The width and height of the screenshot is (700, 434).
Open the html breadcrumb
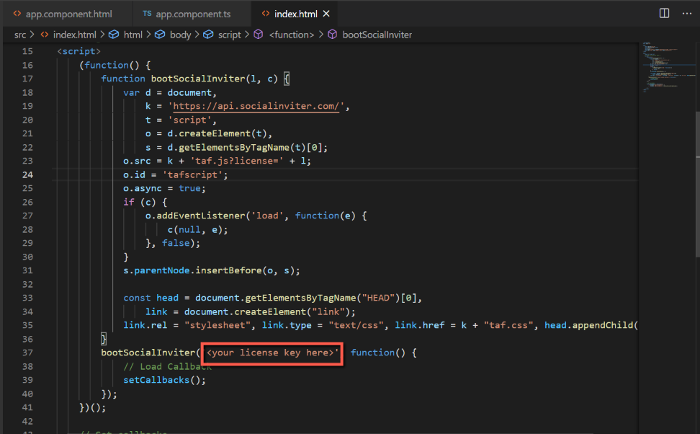(x=133, y=35)
